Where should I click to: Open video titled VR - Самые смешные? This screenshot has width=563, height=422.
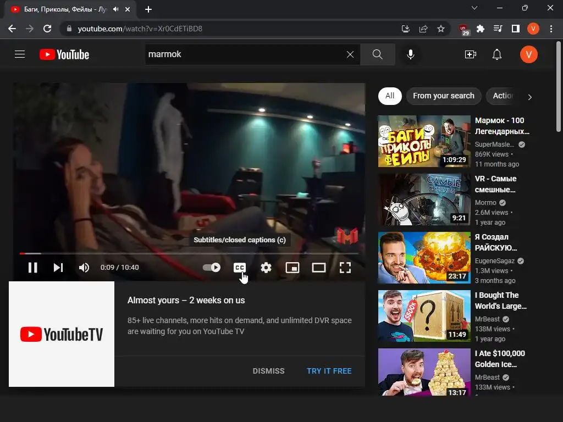tap(495, 184)
